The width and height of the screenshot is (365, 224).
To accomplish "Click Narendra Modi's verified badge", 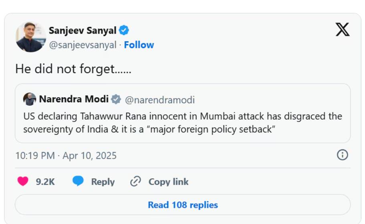I will click(116, 99).
